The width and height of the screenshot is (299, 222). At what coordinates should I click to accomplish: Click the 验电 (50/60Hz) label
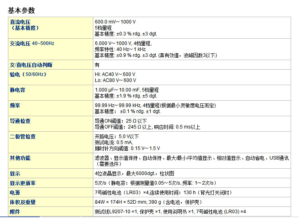coord(28,74)
